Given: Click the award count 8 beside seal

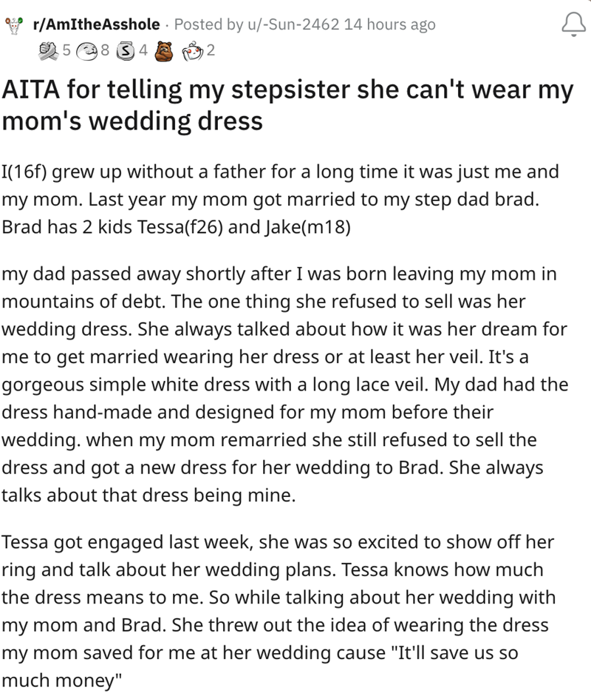Looking at the screenshot, I should point(105,51).
